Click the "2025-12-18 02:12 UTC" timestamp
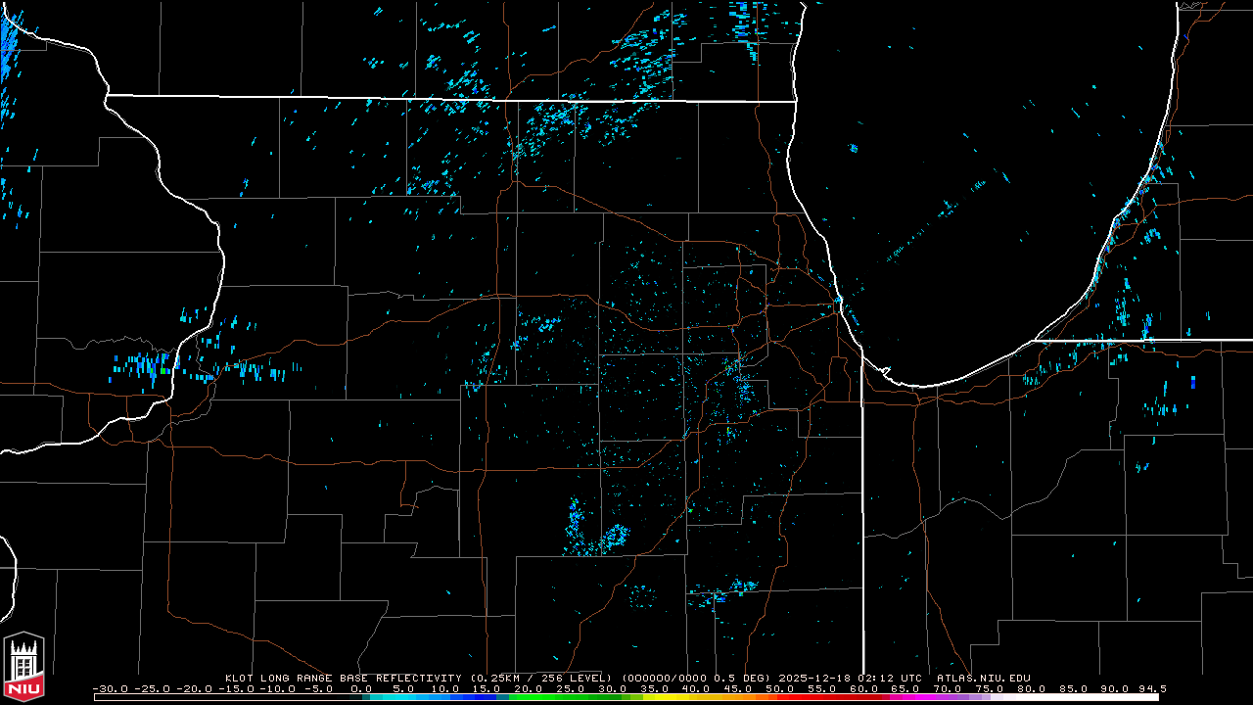1253x705 pixels. pos(851,678)
